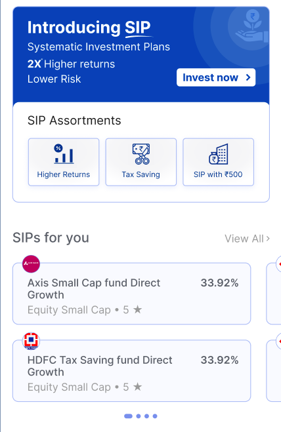Open Axis Small Cap fund Direct Growth card
Screen dimensions: 281x432
[x=132, y=294]
